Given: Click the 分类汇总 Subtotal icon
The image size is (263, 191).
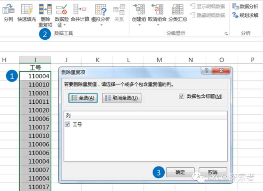Looking at the screenshot, I should (x=177, y=9).
